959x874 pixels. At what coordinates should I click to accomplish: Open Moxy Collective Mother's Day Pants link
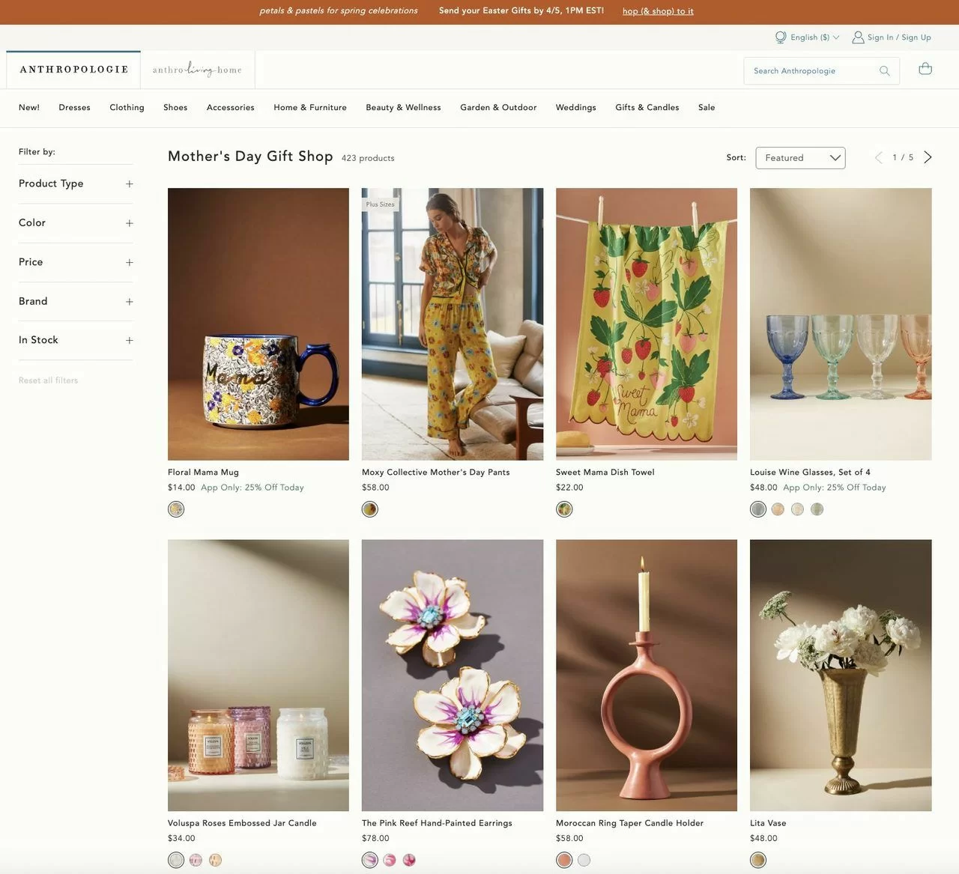[435, 473]
